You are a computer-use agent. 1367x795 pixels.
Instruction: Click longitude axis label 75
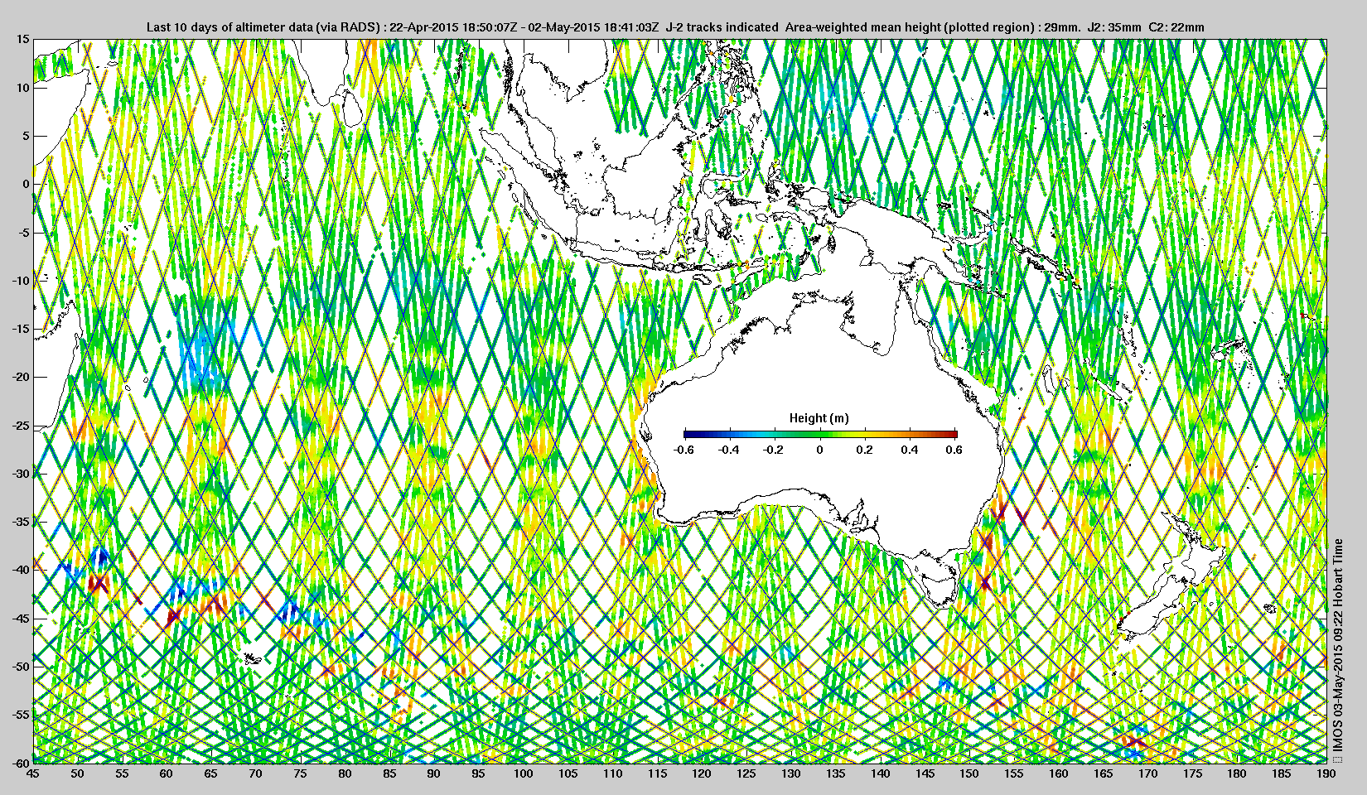point(300,773)
